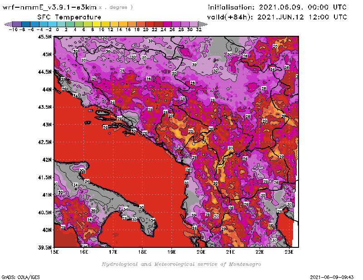Click the '44N' latitude axis label
This screenshot has height=280, width=363.
pyautogui.click(x=47, y=89)
